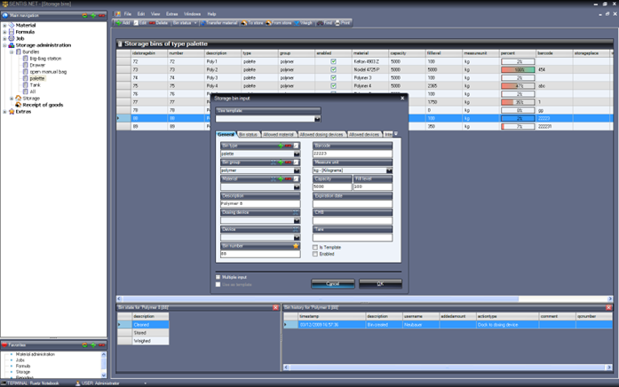Click the Barcode input field

(352, 154)
